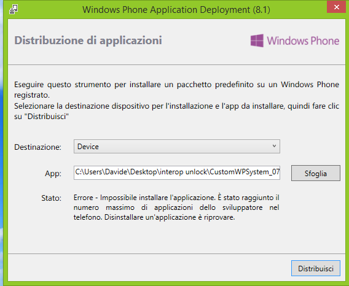Viewport: 349px width, 286px height.
Task: Expand the Device dropdown chevron arrow
Action: click(274, 146)
